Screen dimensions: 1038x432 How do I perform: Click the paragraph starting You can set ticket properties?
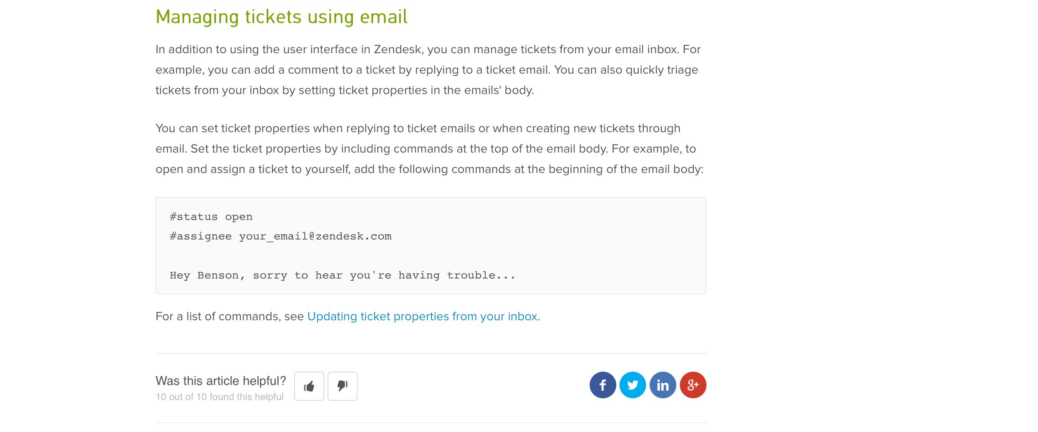430,149
